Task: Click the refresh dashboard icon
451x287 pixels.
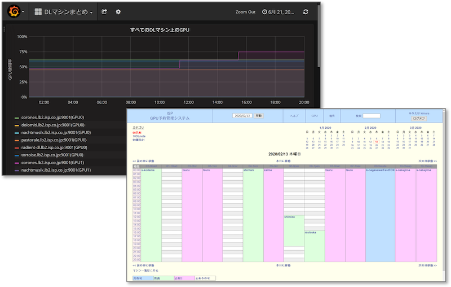Action: (x=306, y=12)
